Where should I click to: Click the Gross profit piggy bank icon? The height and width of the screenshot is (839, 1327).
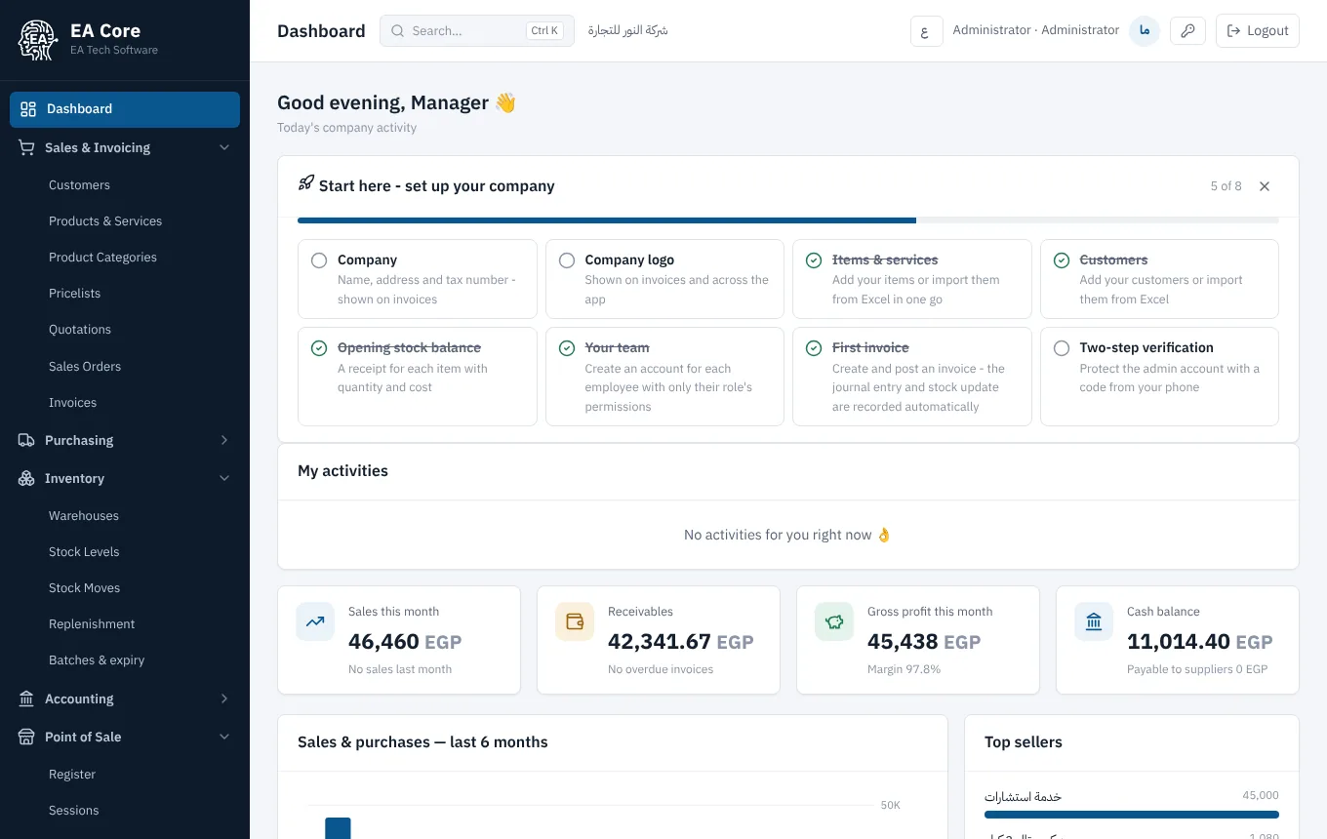834,621
